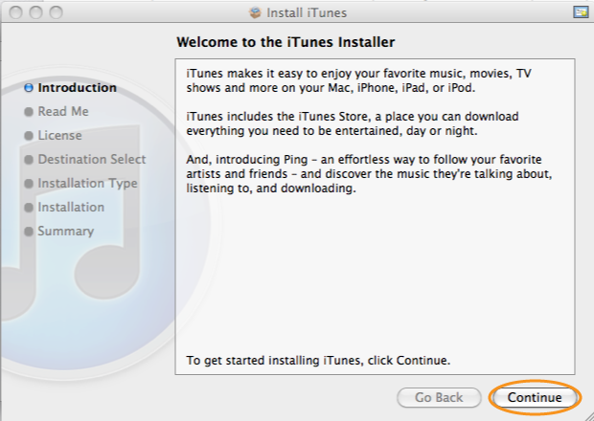594x421 pixels.
Task: Click the window minimize button
Action: pos(36,12)
